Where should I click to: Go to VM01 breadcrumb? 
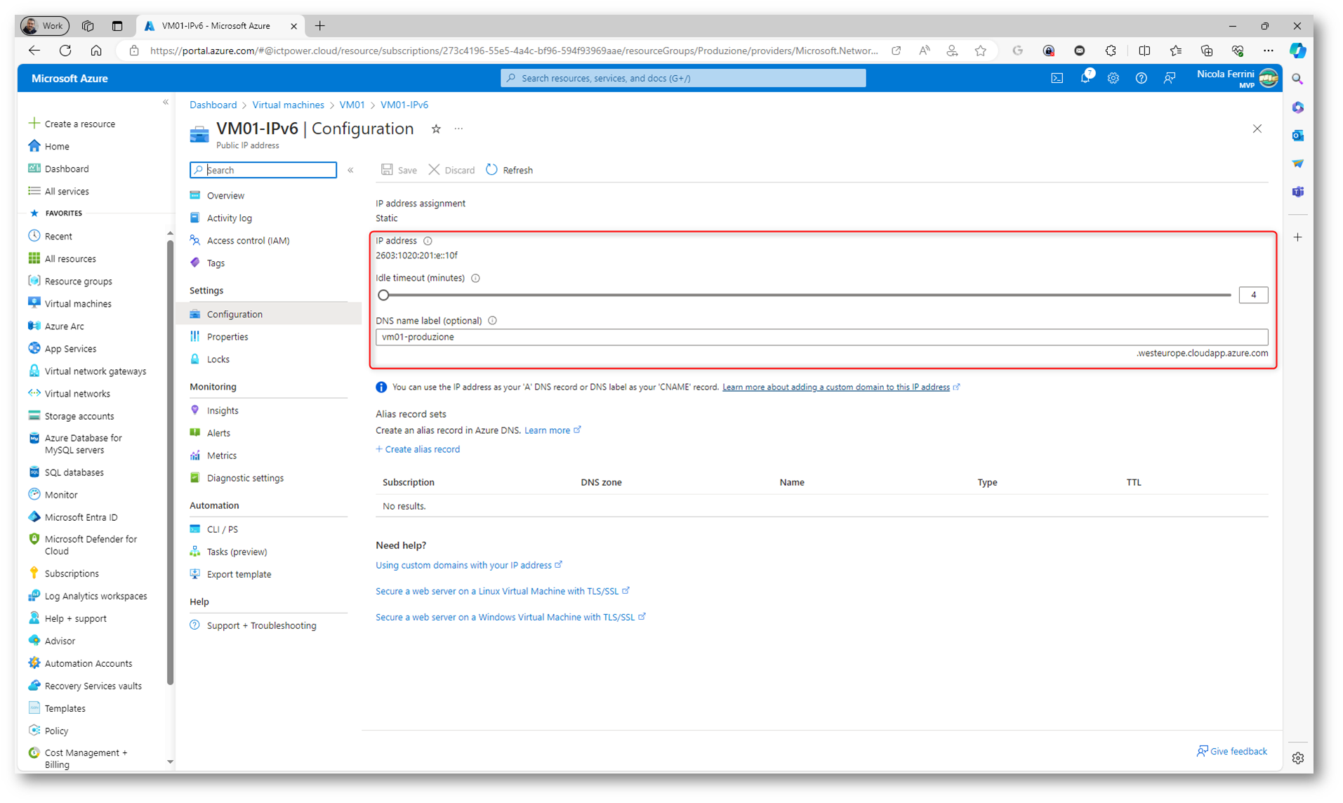click(x=352, y=105)
